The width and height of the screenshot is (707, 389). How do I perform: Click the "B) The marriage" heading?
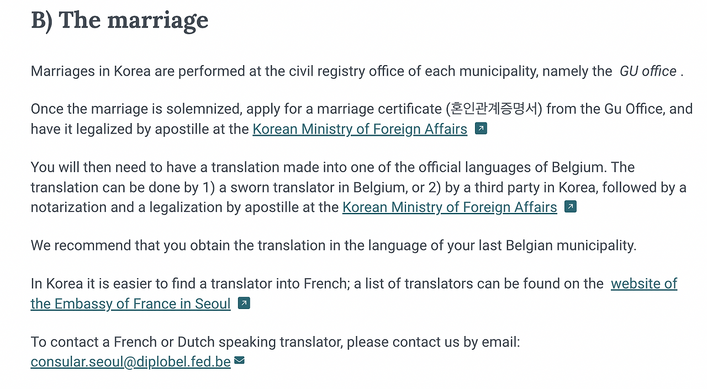[x=120, y=20]
